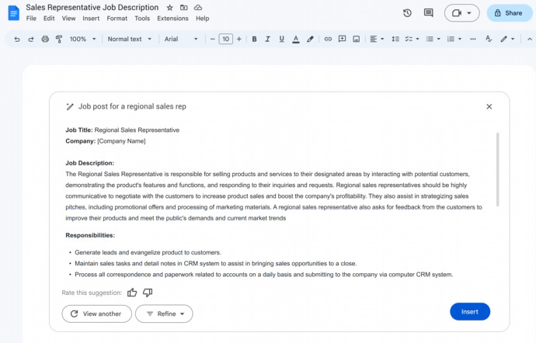The height and width of the screenshot is (343, 536).
Task: Star the document
Action: click(169, 8)
